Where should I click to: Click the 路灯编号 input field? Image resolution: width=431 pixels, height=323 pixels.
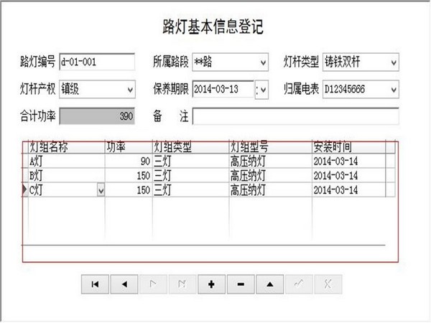pos(96,62)
